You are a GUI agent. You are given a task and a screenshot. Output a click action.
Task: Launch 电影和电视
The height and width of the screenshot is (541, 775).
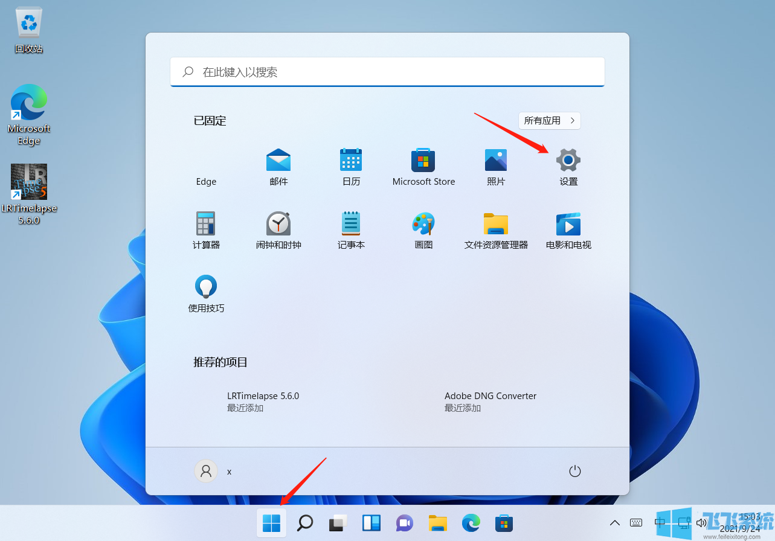568,229
